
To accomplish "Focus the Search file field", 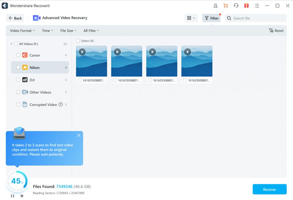I will tap(255, 18).
